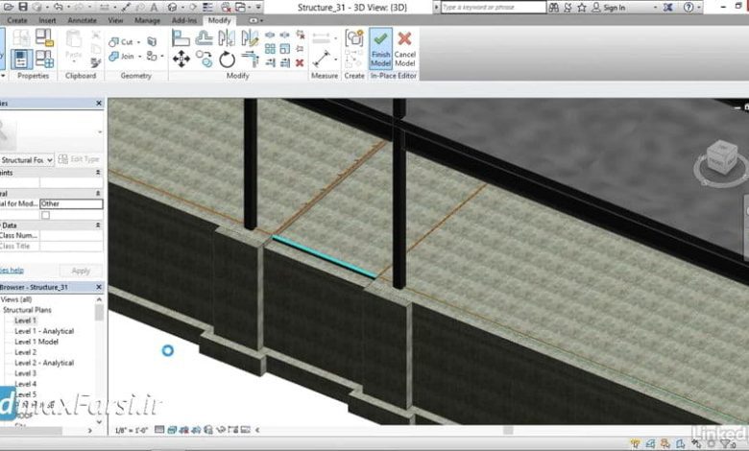The image size is (749, 451).
Task: Click the Open folder icon in quick access toolbar
Action: point(9,7)
